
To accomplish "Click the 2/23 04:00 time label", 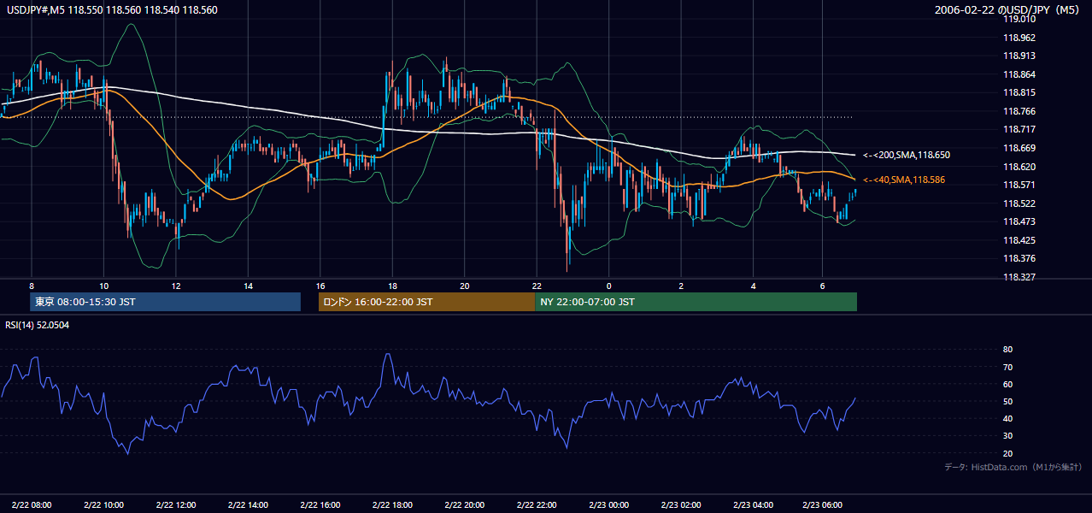I will [x=754, y=504].
